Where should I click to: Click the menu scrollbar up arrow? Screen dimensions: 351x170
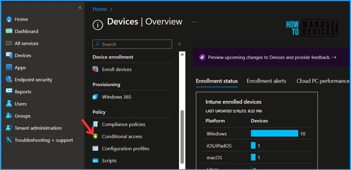(x=182, y=54)
